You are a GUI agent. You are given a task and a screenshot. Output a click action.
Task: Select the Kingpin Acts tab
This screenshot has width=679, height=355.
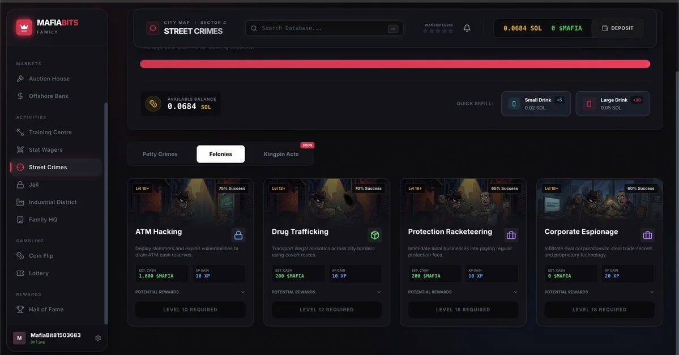click(x=281, y=154)
